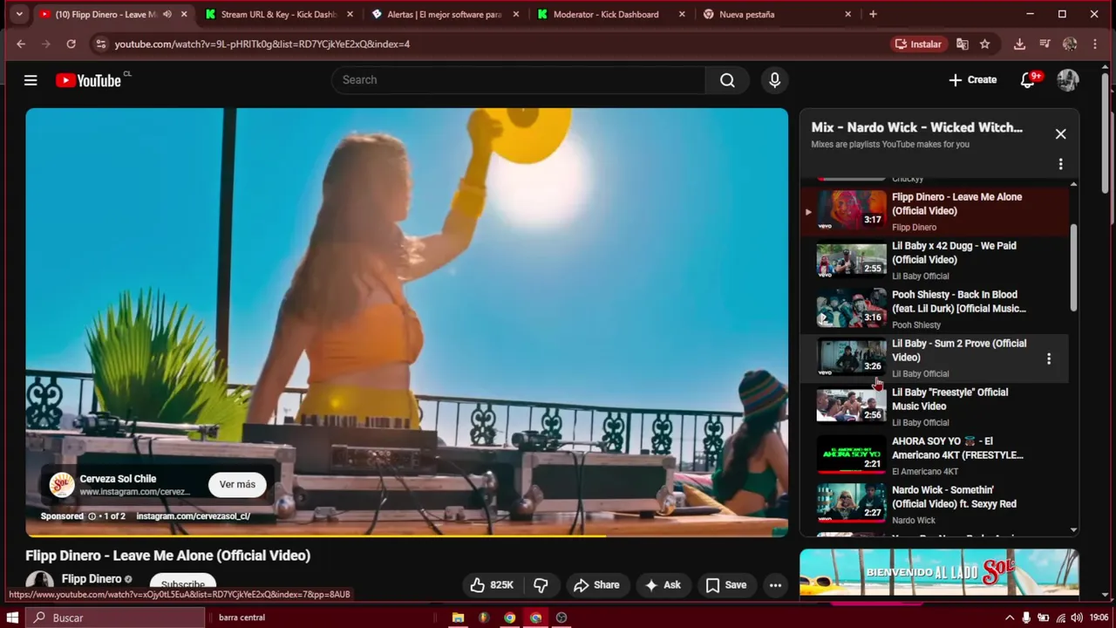Open the Windows Start menu
Viewport: 1116px width, 628px height.
tap(12, 618)
